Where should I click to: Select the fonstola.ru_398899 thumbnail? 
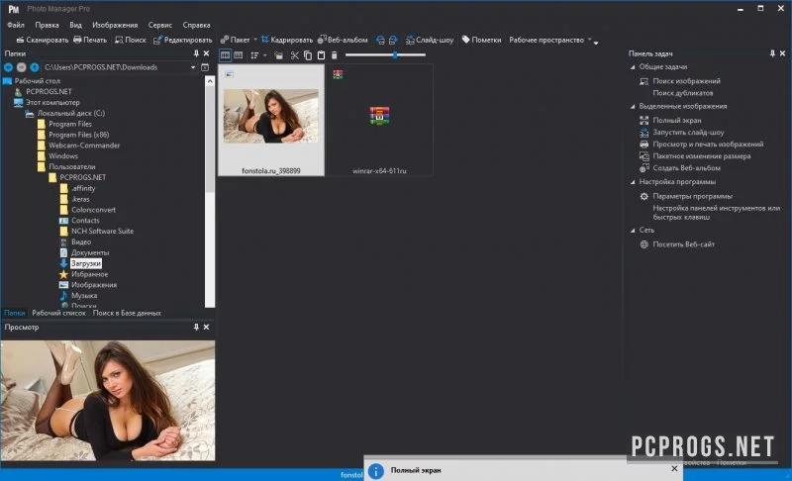click(x=270, y=120)
